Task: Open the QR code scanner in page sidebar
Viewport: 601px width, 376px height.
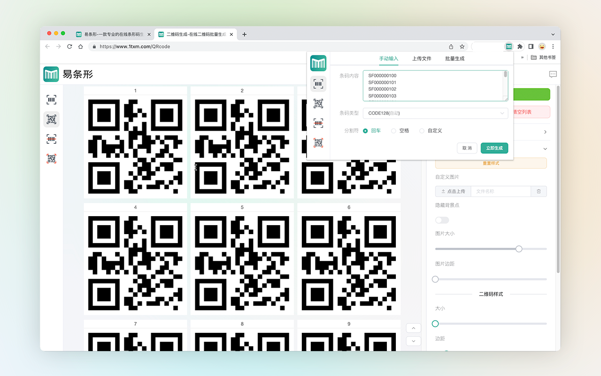Action: point(52,159)
